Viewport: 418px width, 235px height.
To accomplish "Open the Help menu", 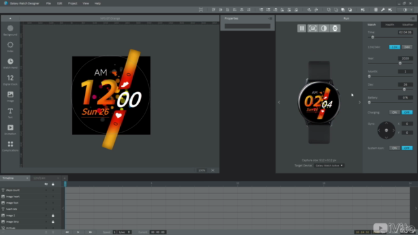I will [97, 3].
